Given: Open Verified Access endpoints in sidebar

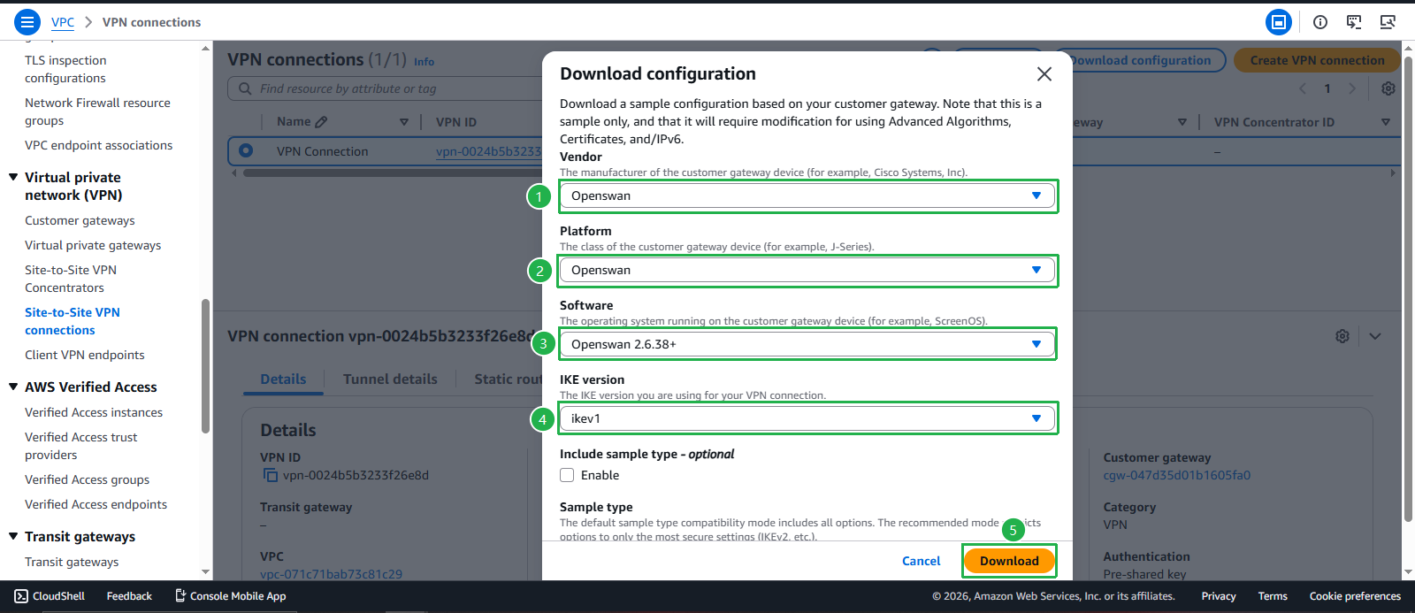Looking at the screenshot, I should 96,504.
